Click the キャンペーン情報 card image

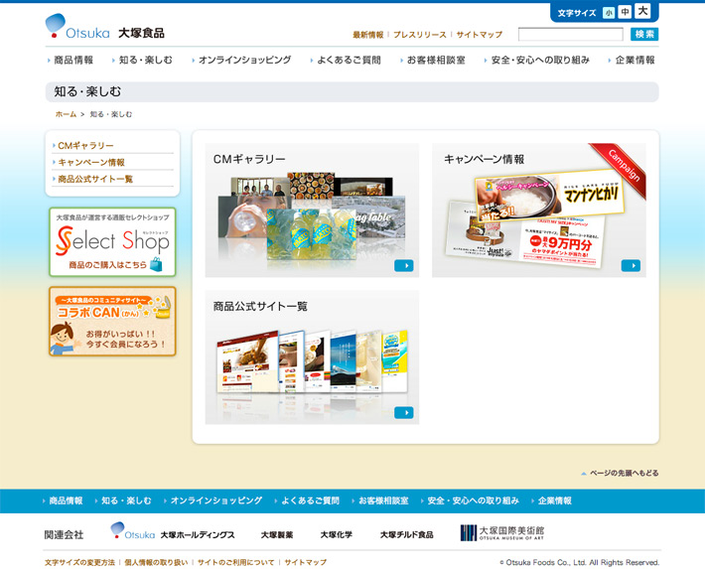[535, 219]
